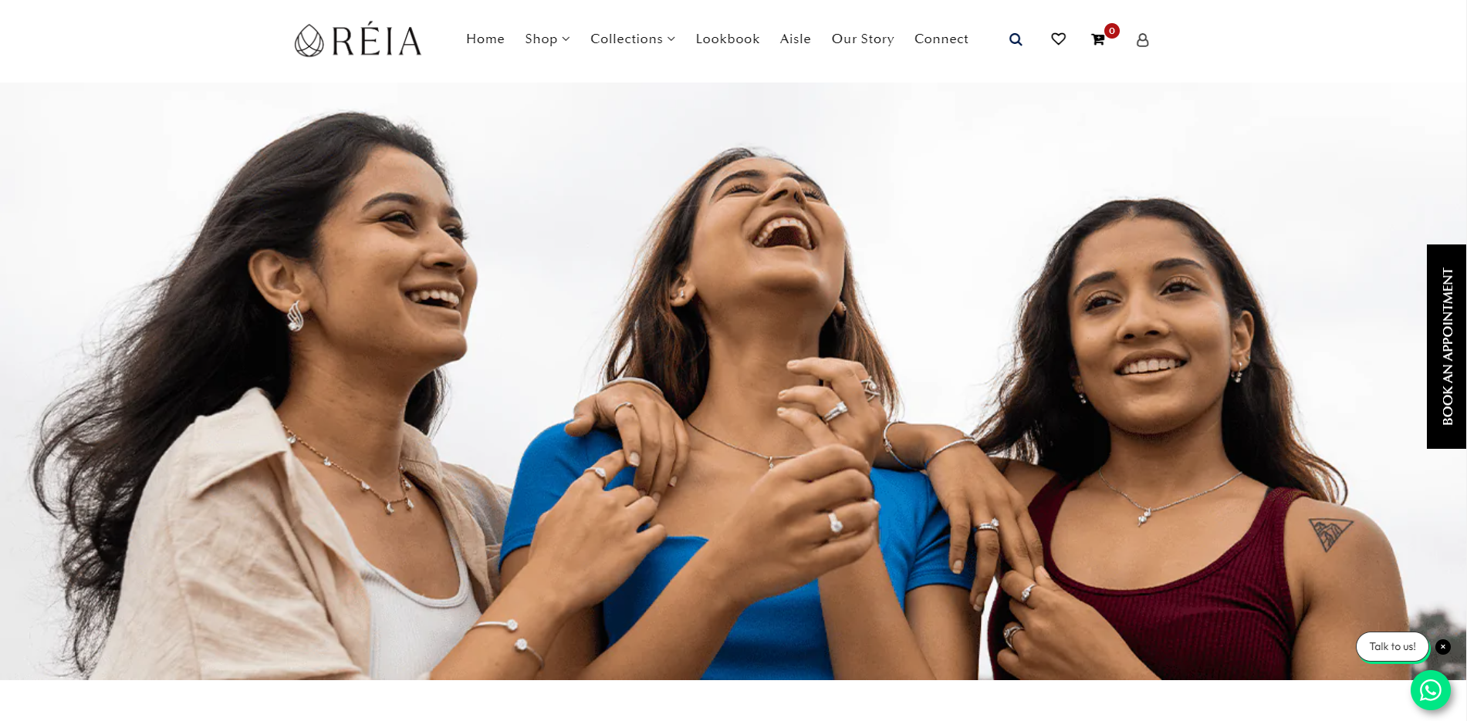Screen dimensions: 1467x721
Task: Click the cart item count badge
Action: (1112, 31)
